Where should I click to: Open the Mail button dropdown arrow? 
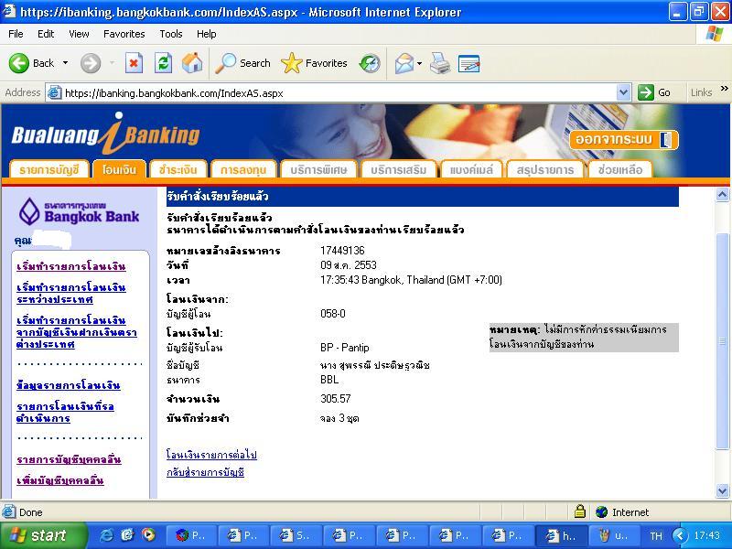click(x=419, y=63)
